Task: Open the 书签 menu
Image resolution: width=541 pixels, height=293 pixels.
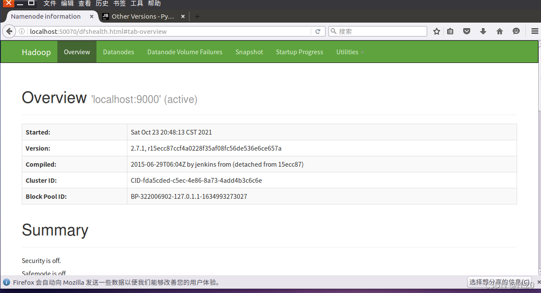Action: [x=119, y=3]
